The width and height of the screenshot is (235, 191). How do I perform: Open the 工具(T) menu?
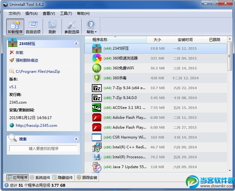coord(66,14)
